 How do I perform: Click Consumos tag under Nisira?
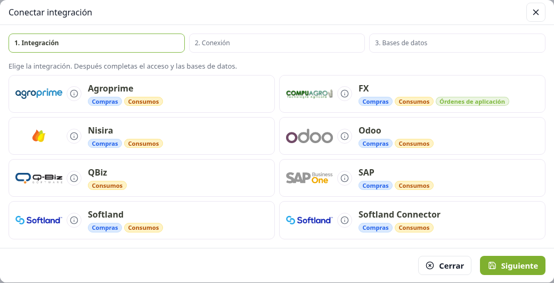(143, 144)
